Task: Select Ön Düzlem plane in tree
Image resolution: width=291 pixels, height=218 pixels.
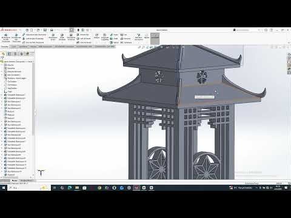Action: pos(10,82)
